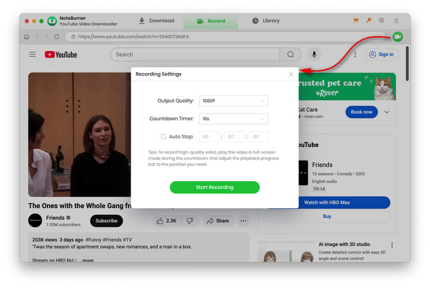Click the voice search microphone
The width and height of the screenshot is (430, 288).
314,55
